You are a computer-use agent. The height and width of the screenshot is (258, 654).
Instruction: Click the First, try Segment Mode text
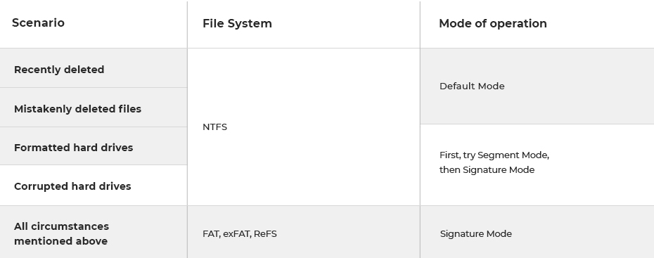point(494,155)
